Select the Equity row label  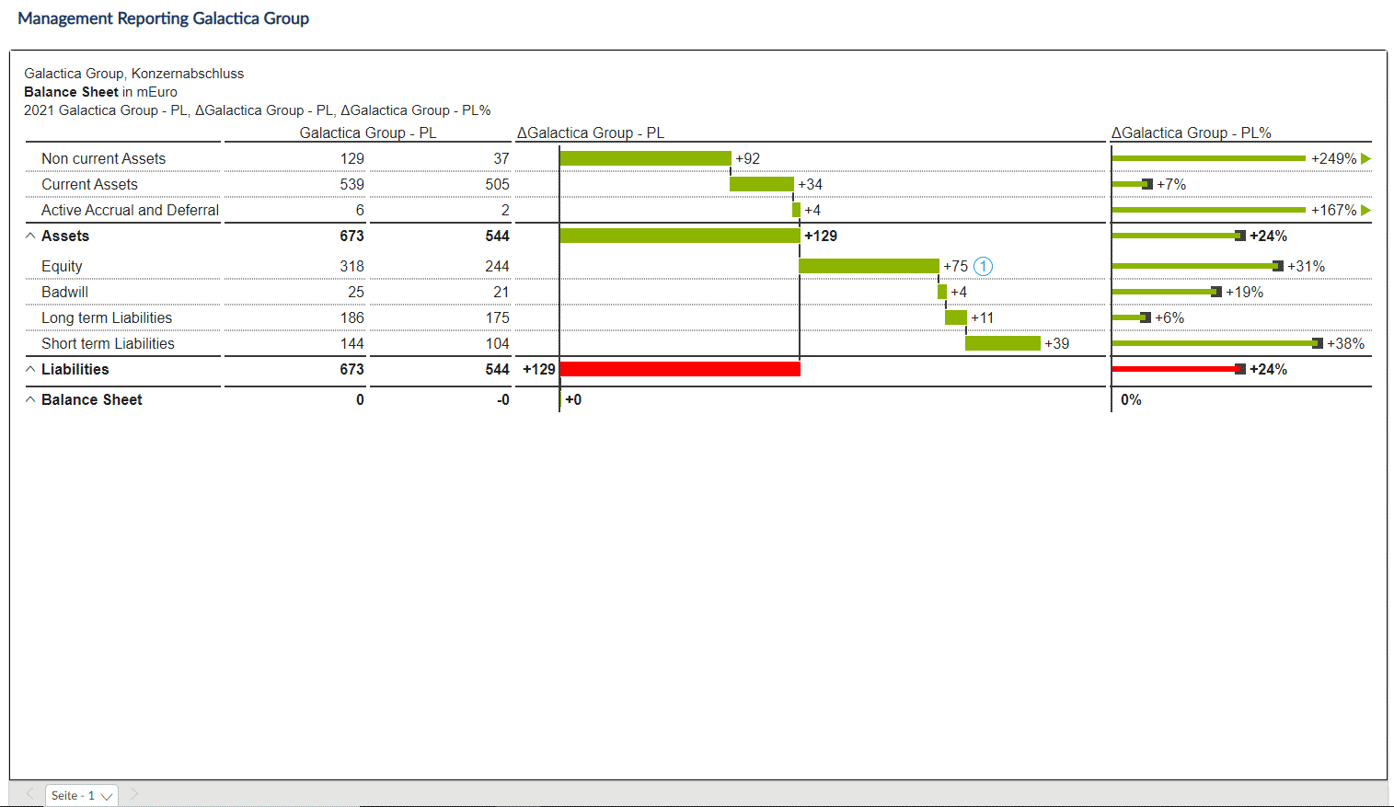pos(62,266)
